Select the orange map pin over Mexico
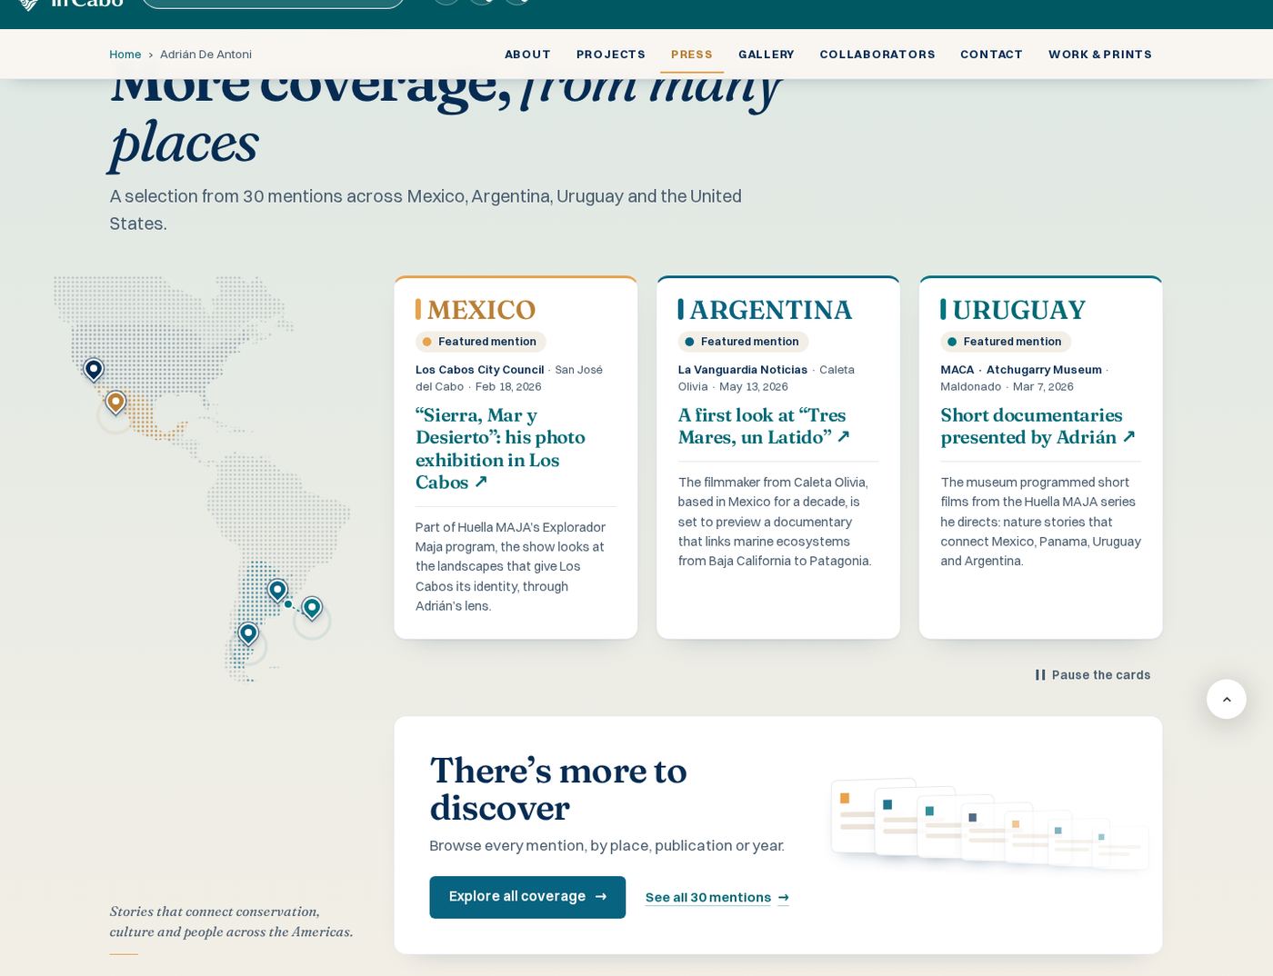This screenshot has width=1273, height=976. pos(115,402)
